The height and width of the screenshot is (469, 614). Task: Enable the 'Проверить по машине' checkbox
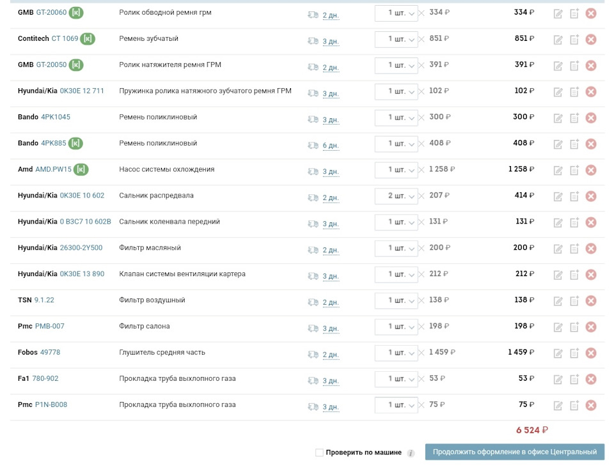(x=319, y=452)
